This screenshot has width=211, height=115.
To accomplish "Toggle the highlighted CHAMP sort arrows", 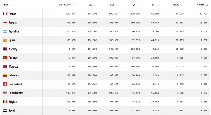I will point(207,5).
